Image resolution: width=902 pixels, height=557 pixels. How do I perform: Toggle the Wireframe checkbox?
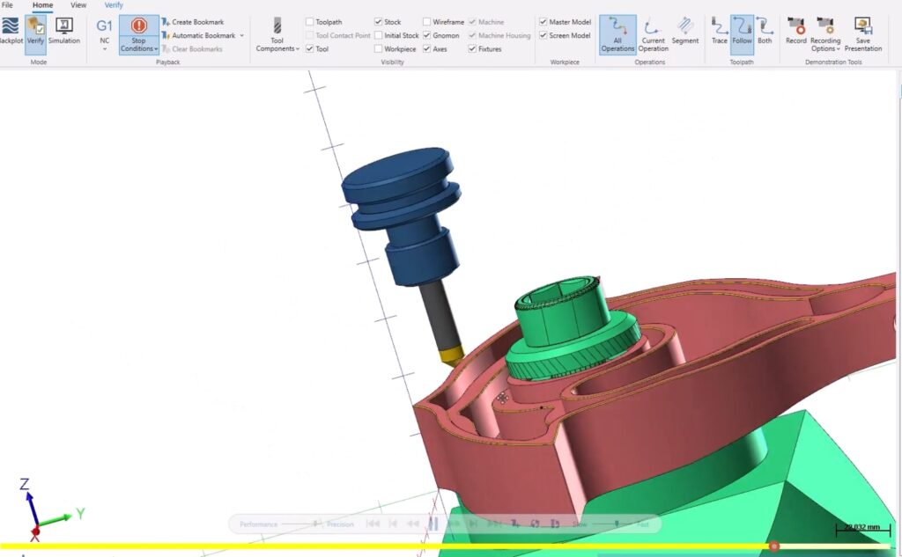(x=427, y=22)
